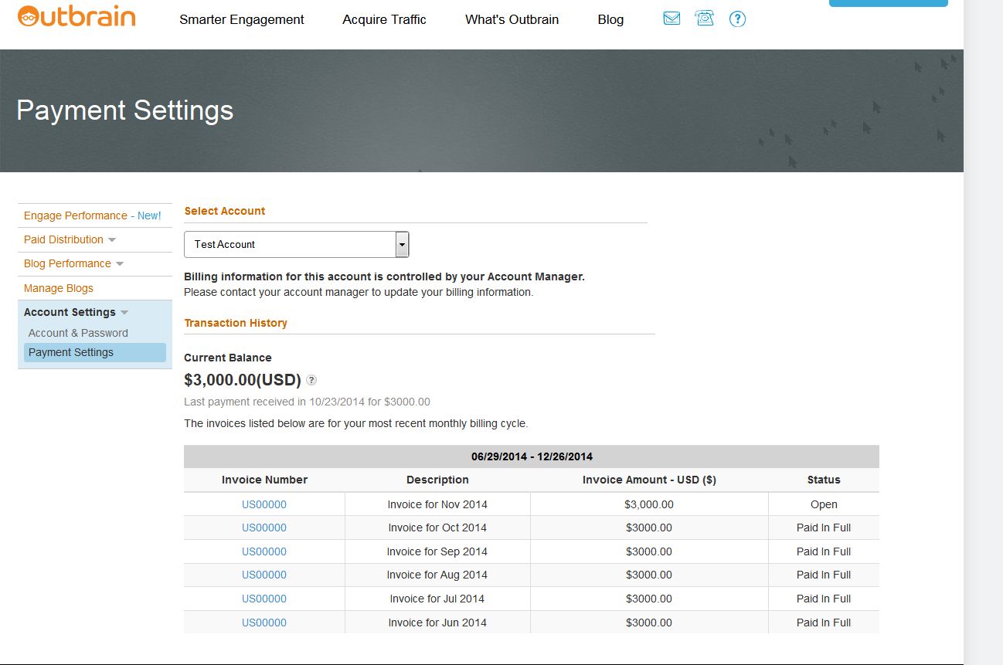Open Account & Password settings
Image resolution: width=1003 pixels, height=665 pixels.
coord(78,333)
